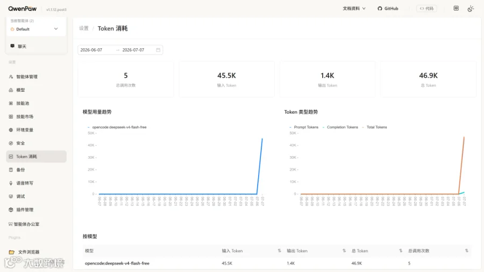Open 环境变量 settings page

tap(36, 130)
